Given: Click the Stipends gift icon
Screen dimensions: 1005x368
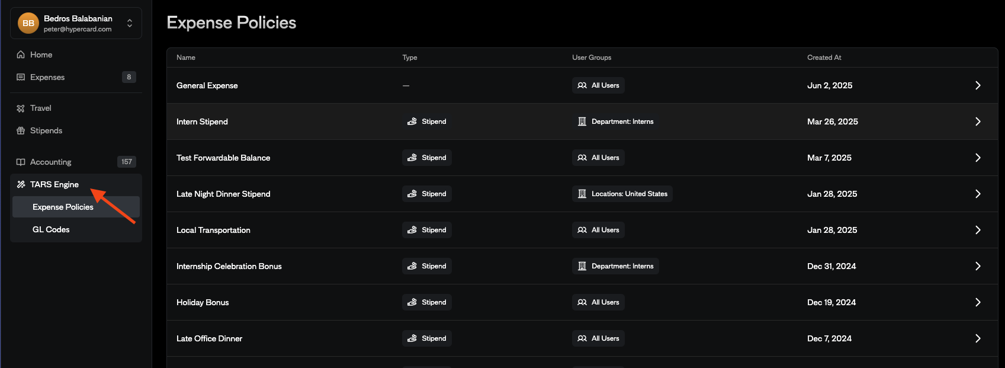Looking at the screenshot, I should tap(21, 131).
